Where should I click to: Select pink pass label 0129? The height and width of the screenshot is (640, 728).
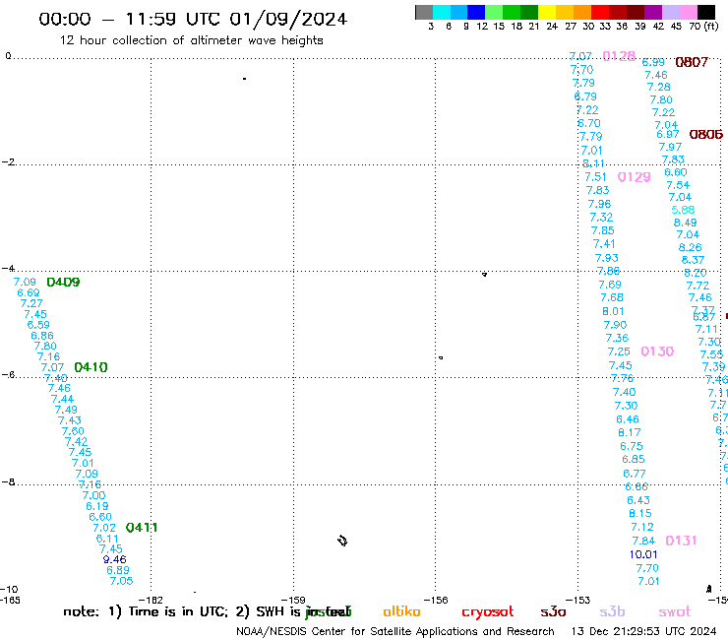[x=634, y=177]
